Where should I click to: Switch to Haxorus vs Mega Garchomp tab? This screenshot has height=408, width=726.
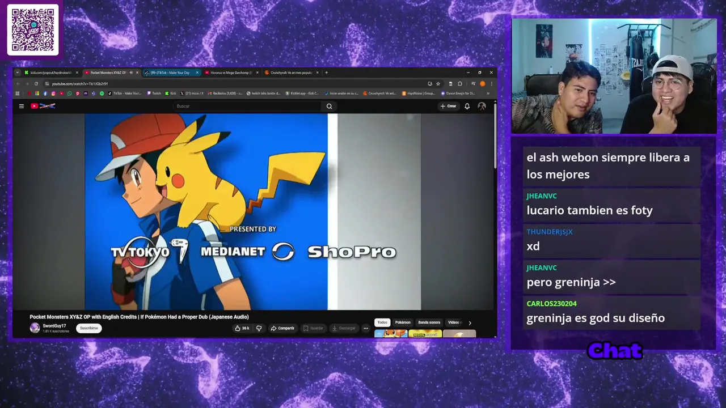[231, 73]
